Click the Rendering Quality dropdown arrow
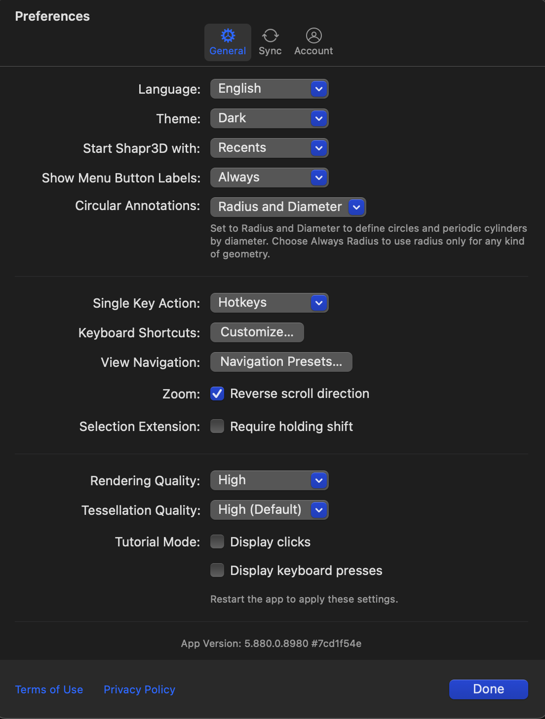545x719 pixels. (x=319, y=480)
